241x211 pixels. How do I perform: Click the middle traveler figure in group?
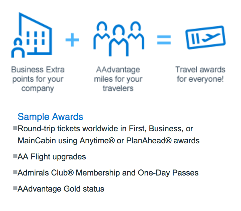pos(118,41)
